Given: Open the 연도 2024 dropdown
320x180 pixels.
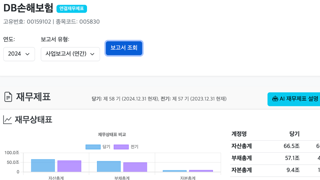Looking at the screenshot, I should [19, 54].
